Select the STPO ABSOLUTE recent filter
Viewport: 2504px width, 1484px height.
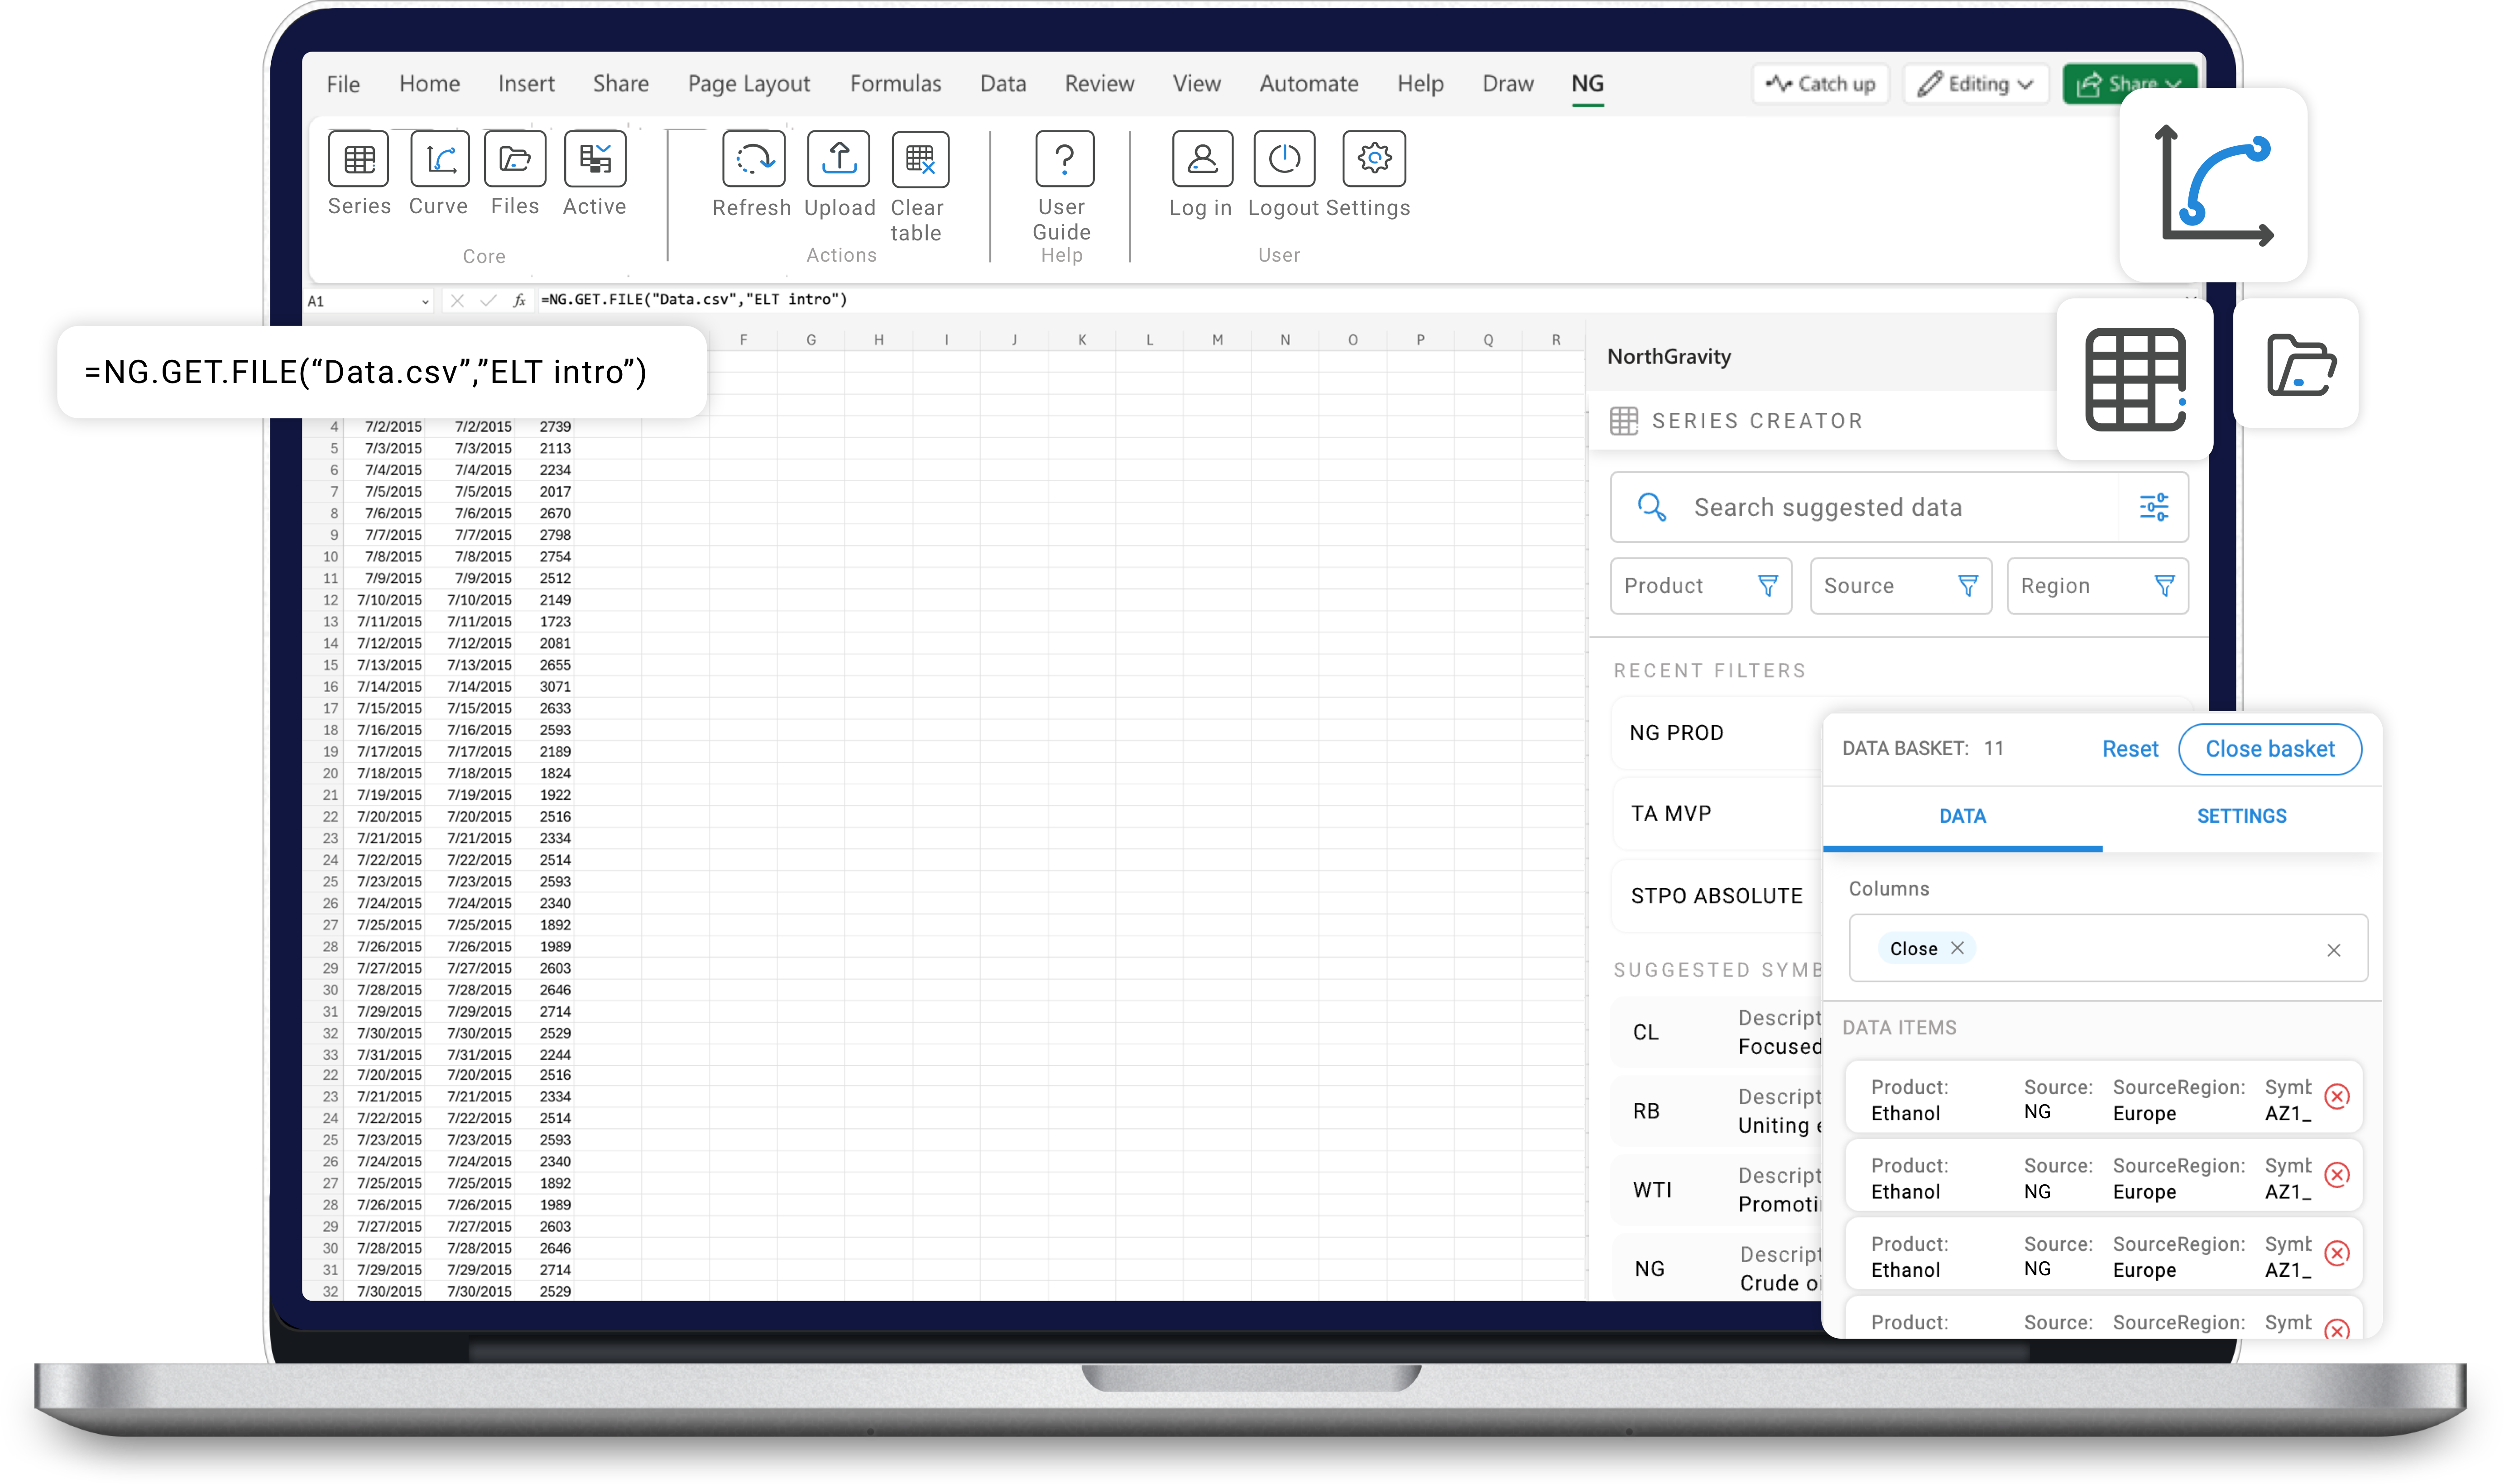1716,896
